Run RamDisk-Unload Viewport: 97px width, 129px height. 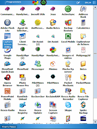(22, 91)
